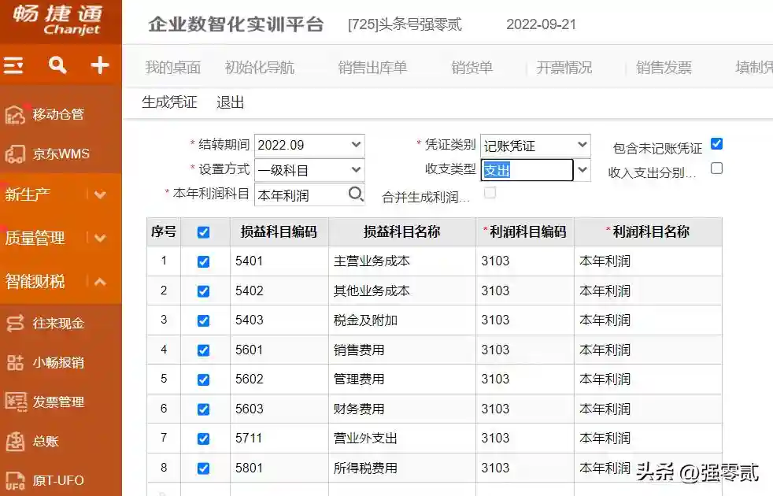Open 小畅报销 sidebar icon
This screenshot has width=773, height=496.
tap(15, 362)
